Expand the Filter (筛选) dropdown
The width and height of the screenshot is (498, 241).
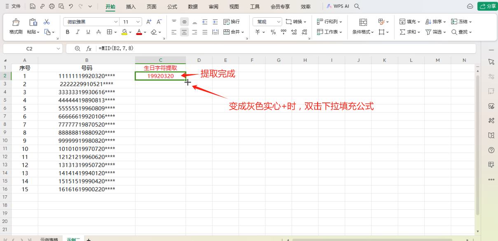pyautogui.click(x=444, y=32)
